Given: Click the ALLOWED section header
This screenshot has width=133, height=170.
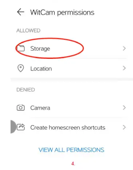Looking at the screenshot, I should 28,31.
